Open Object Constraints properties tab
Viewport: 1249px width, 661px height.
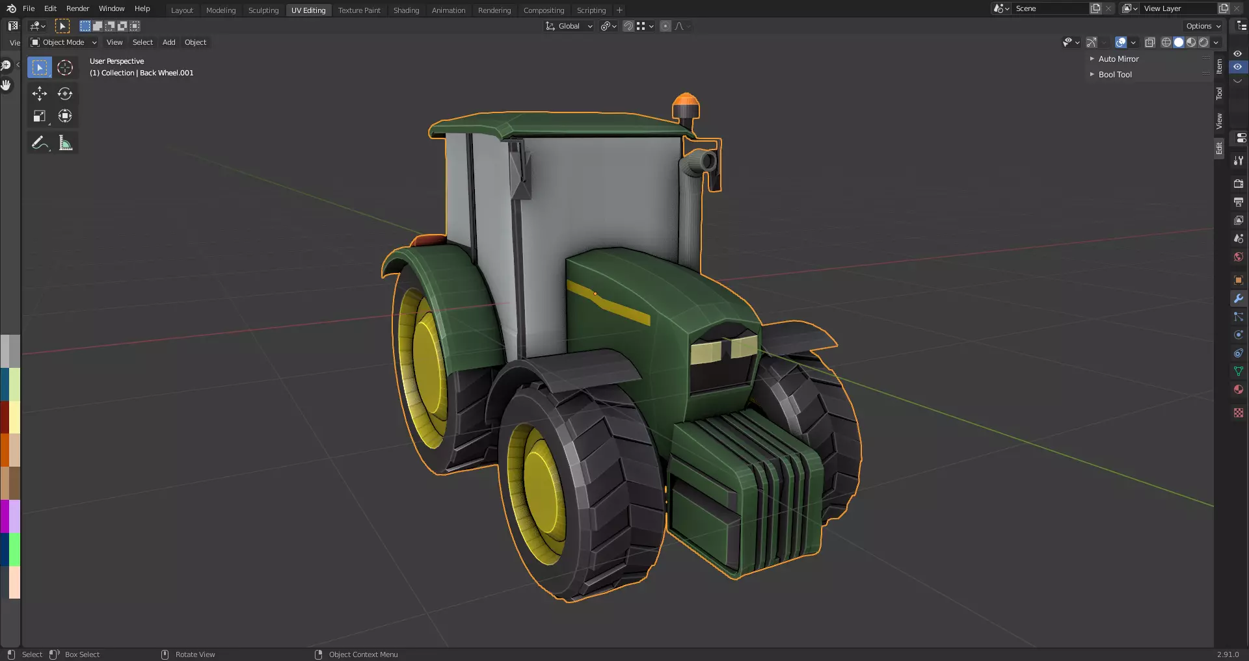pos(1239,353)
